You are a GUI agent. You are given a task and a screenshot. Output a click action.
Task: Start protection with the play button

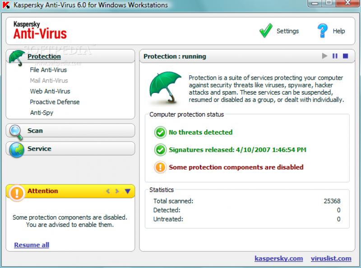tap(324, 55)
